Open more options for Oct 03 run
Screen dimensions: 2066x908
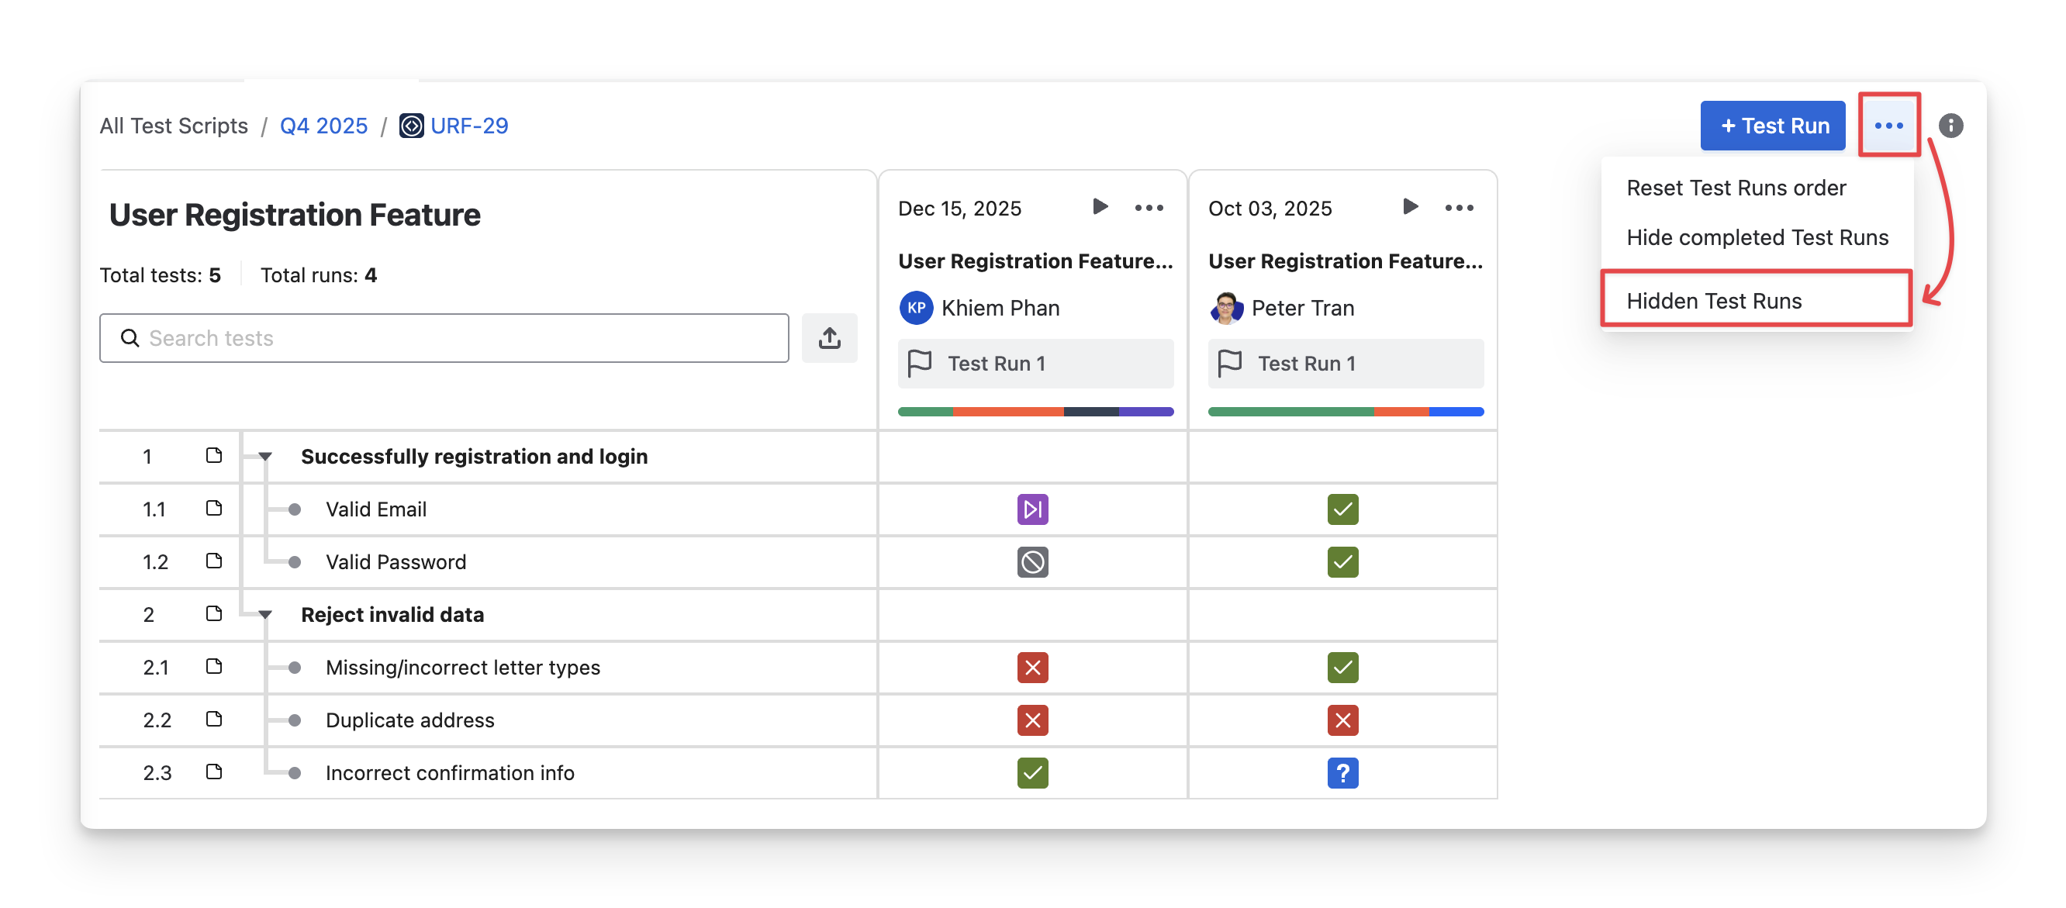pos(1459,208)
